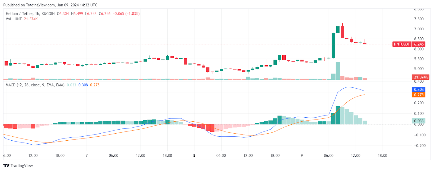
Task: Click the open value O6.304 in the legend
Action: (63, 14)
